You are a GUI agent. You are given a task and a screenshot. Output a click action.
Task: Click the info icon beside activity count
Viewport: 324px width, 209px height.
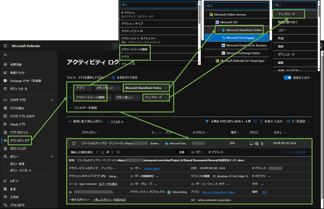point(255,122)
